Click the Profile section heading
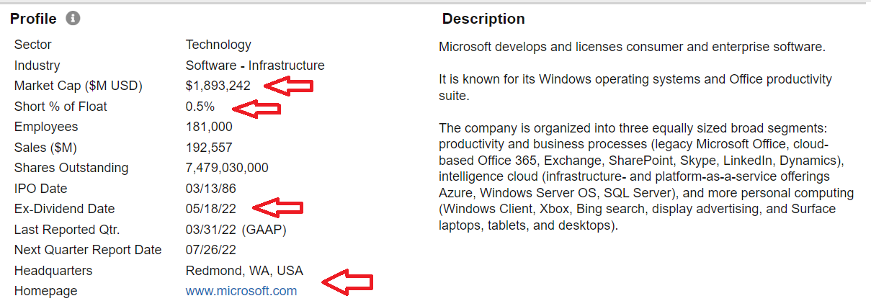 33,19
